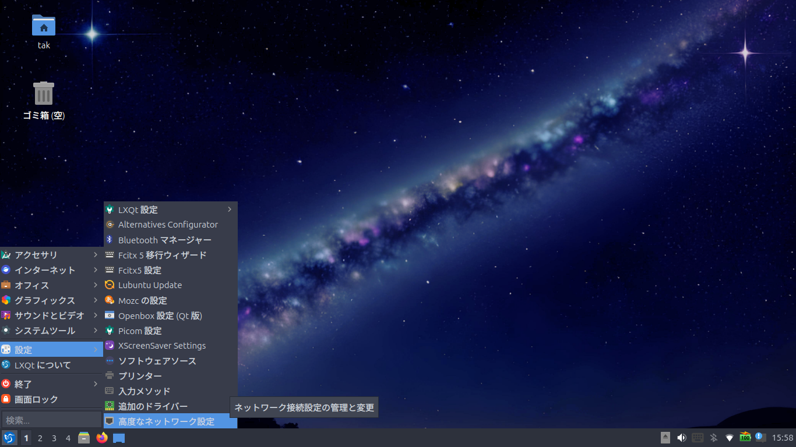
Task: Open Firefox from the taskbar
Action: click(x=102, y=438)
